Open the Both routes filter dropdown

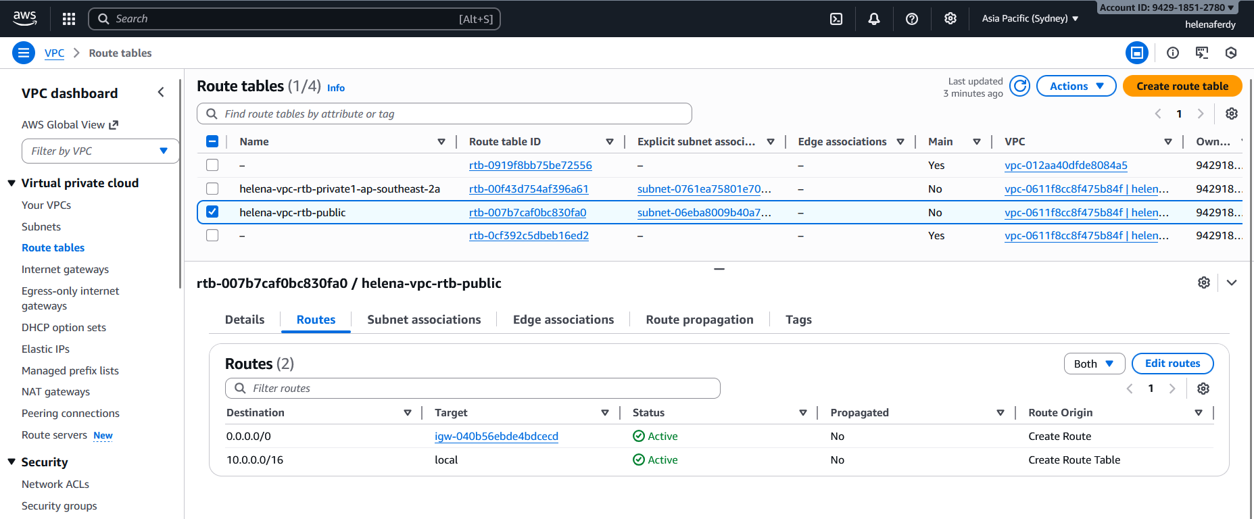click(1094, 364)
